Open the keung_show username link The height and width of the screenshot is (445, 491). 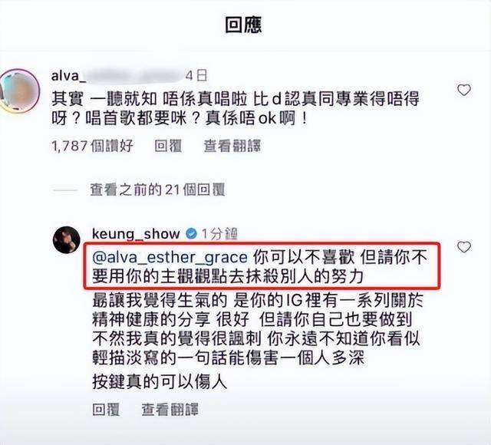tap(137, 234)
